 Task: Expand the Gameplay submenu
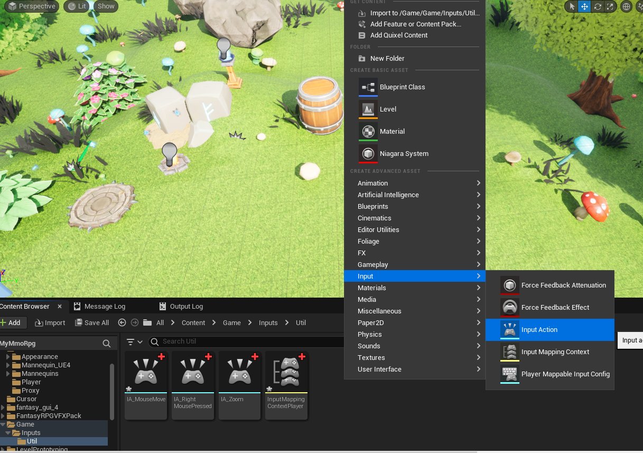(415, 264)
